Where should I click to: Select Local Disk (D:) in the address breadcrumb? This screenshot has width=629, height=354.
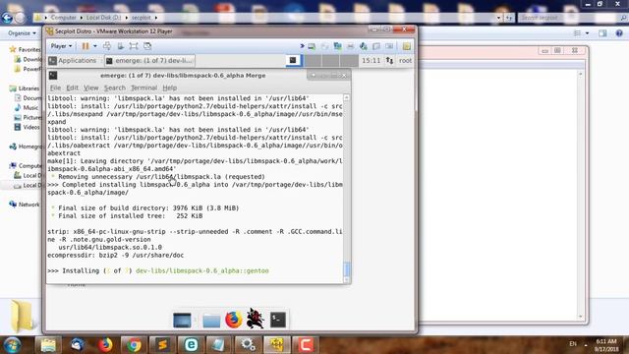pos(103,18)
